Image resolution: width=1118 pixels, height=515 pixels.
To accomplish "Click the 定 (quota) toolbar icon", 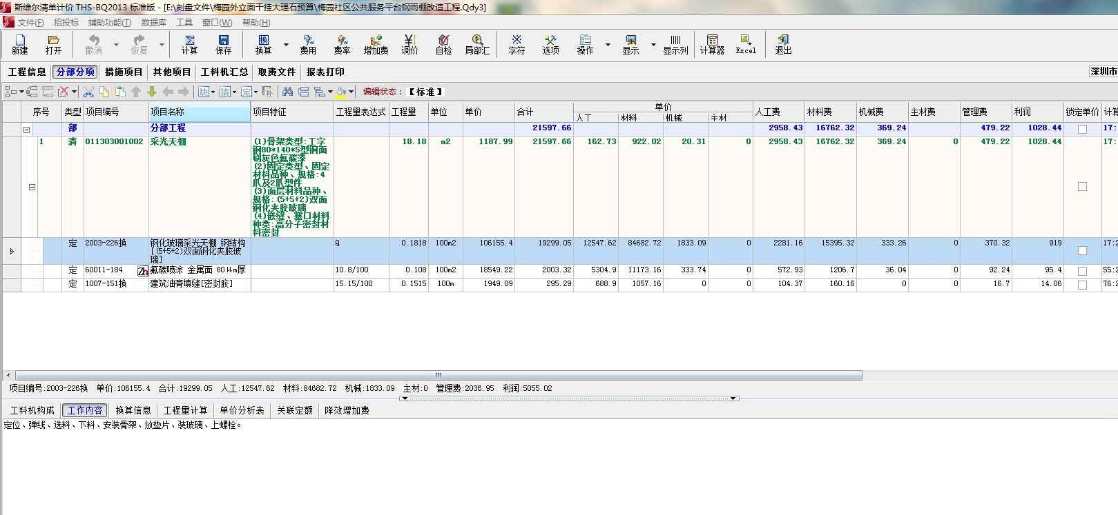I will coord(247,92).
